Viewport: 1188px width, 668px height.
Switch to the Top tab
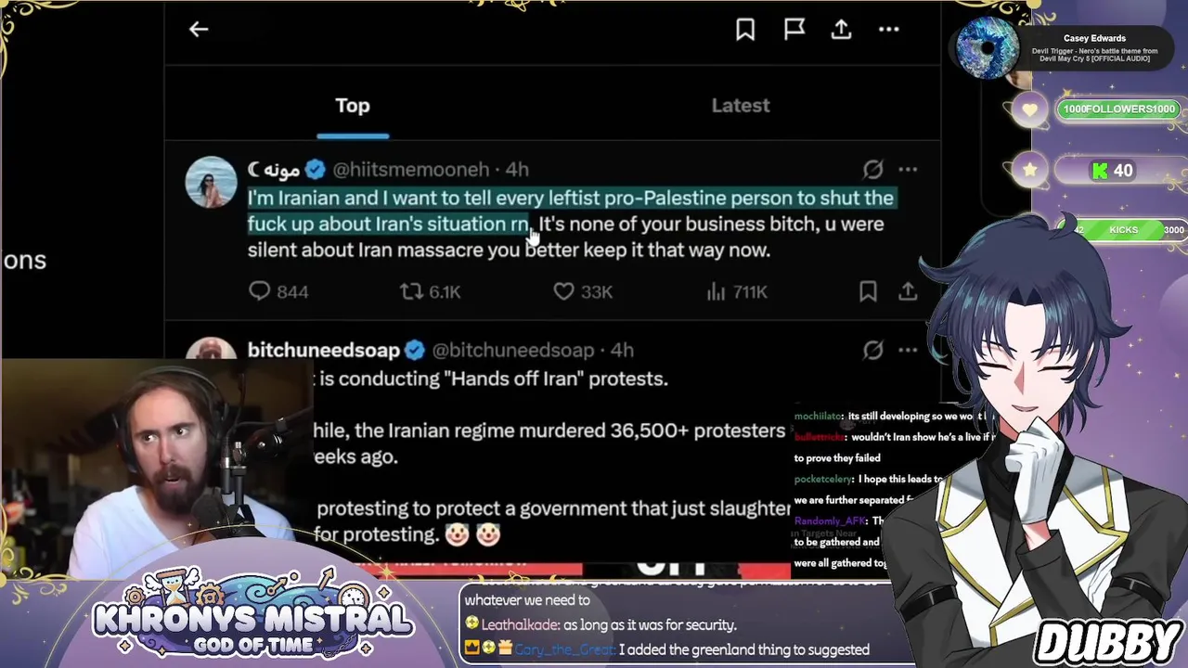coord(353,106)
